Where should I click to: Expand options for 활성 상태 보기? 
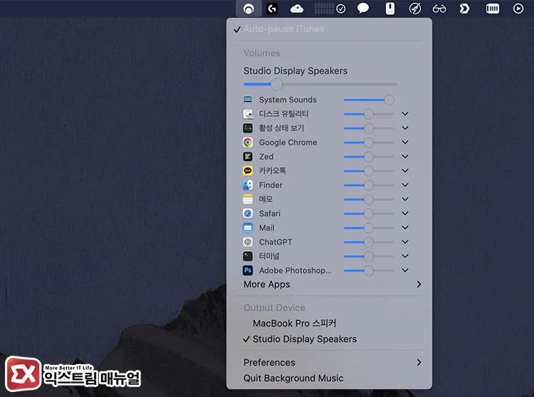coord(405,128)
